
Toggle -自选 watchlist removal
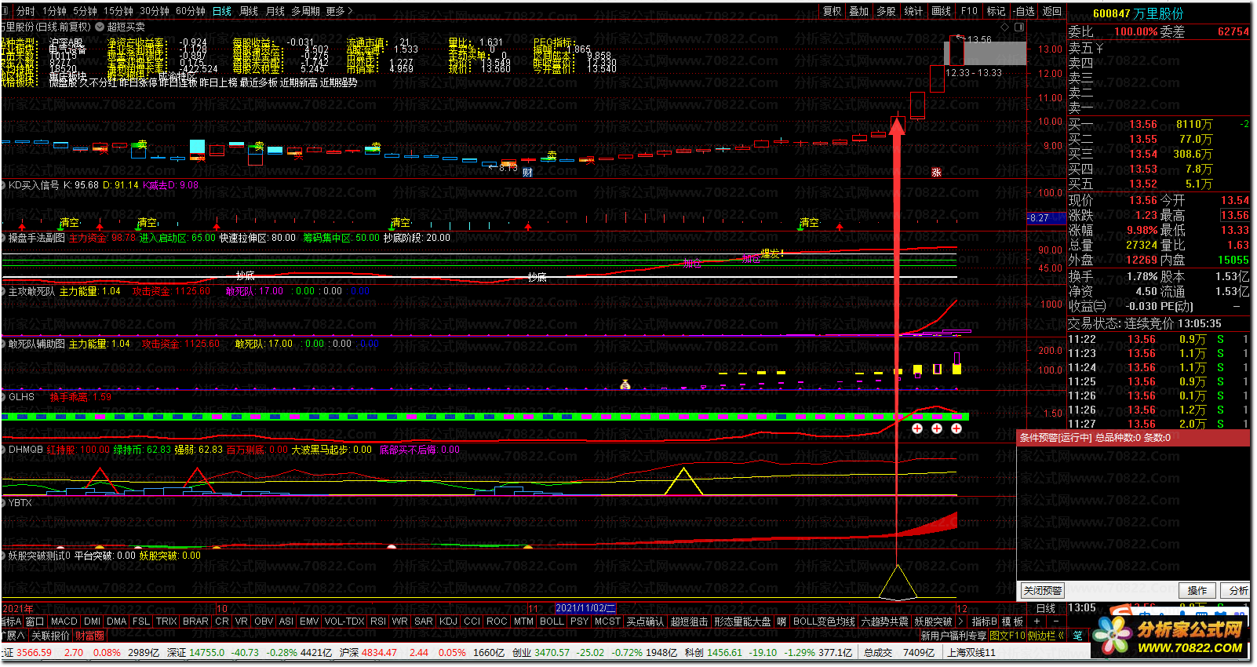[x=1024, y=11]
